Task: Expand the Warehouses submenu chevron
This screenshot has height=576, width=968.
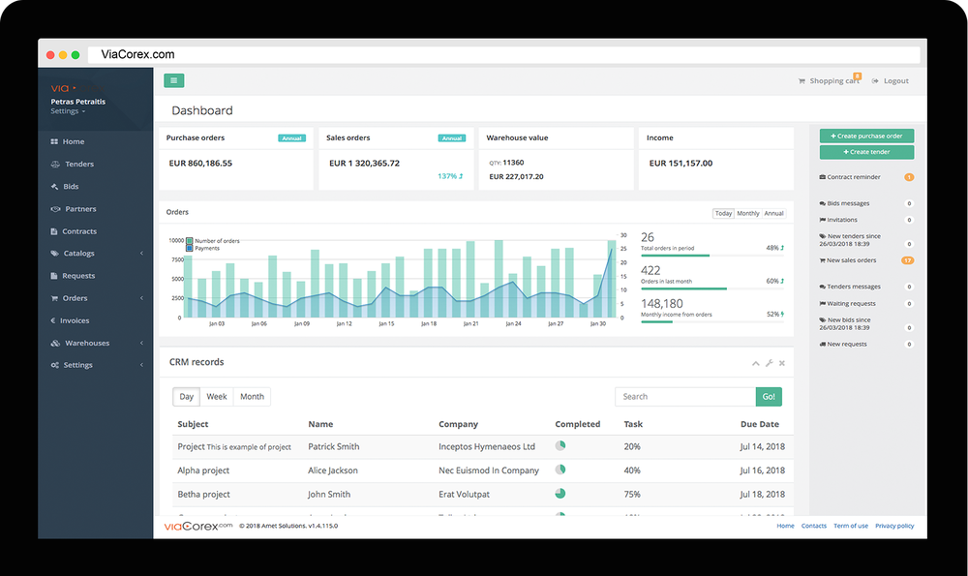Action: click(141, 343)
